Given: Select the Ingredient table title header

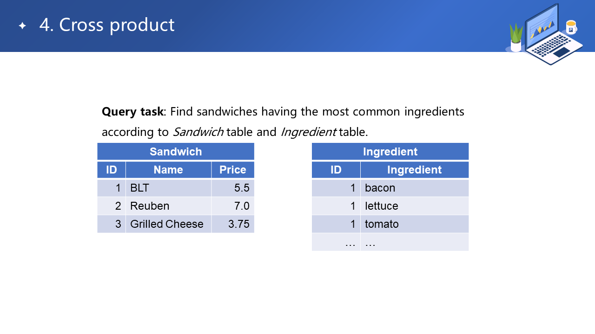Looking at the screenshot, I should (390, 152).
